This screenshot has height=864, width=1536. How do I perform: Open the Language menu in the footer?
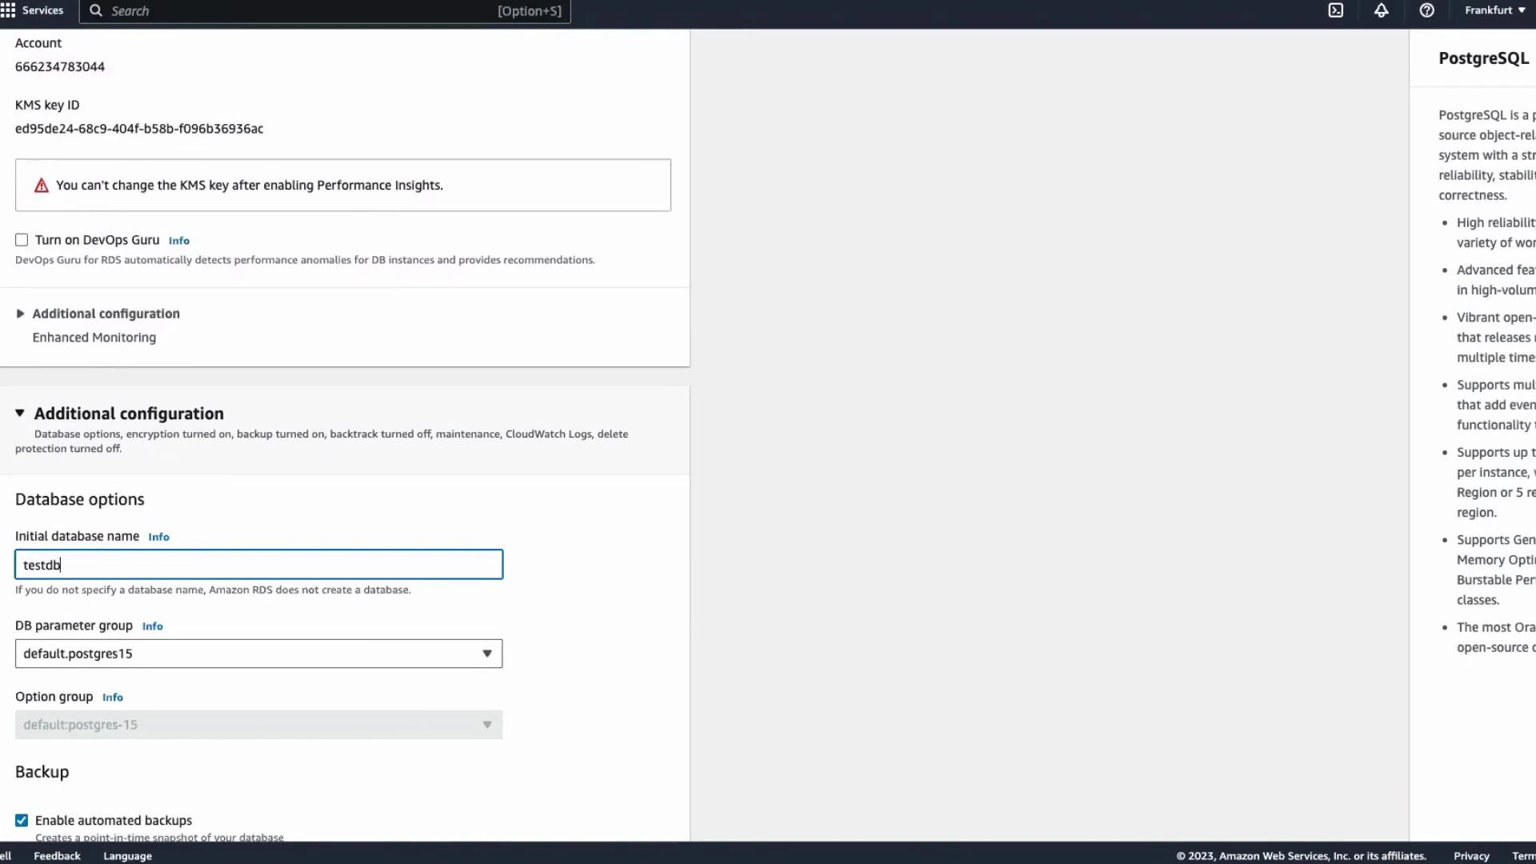tap(126, 855)
